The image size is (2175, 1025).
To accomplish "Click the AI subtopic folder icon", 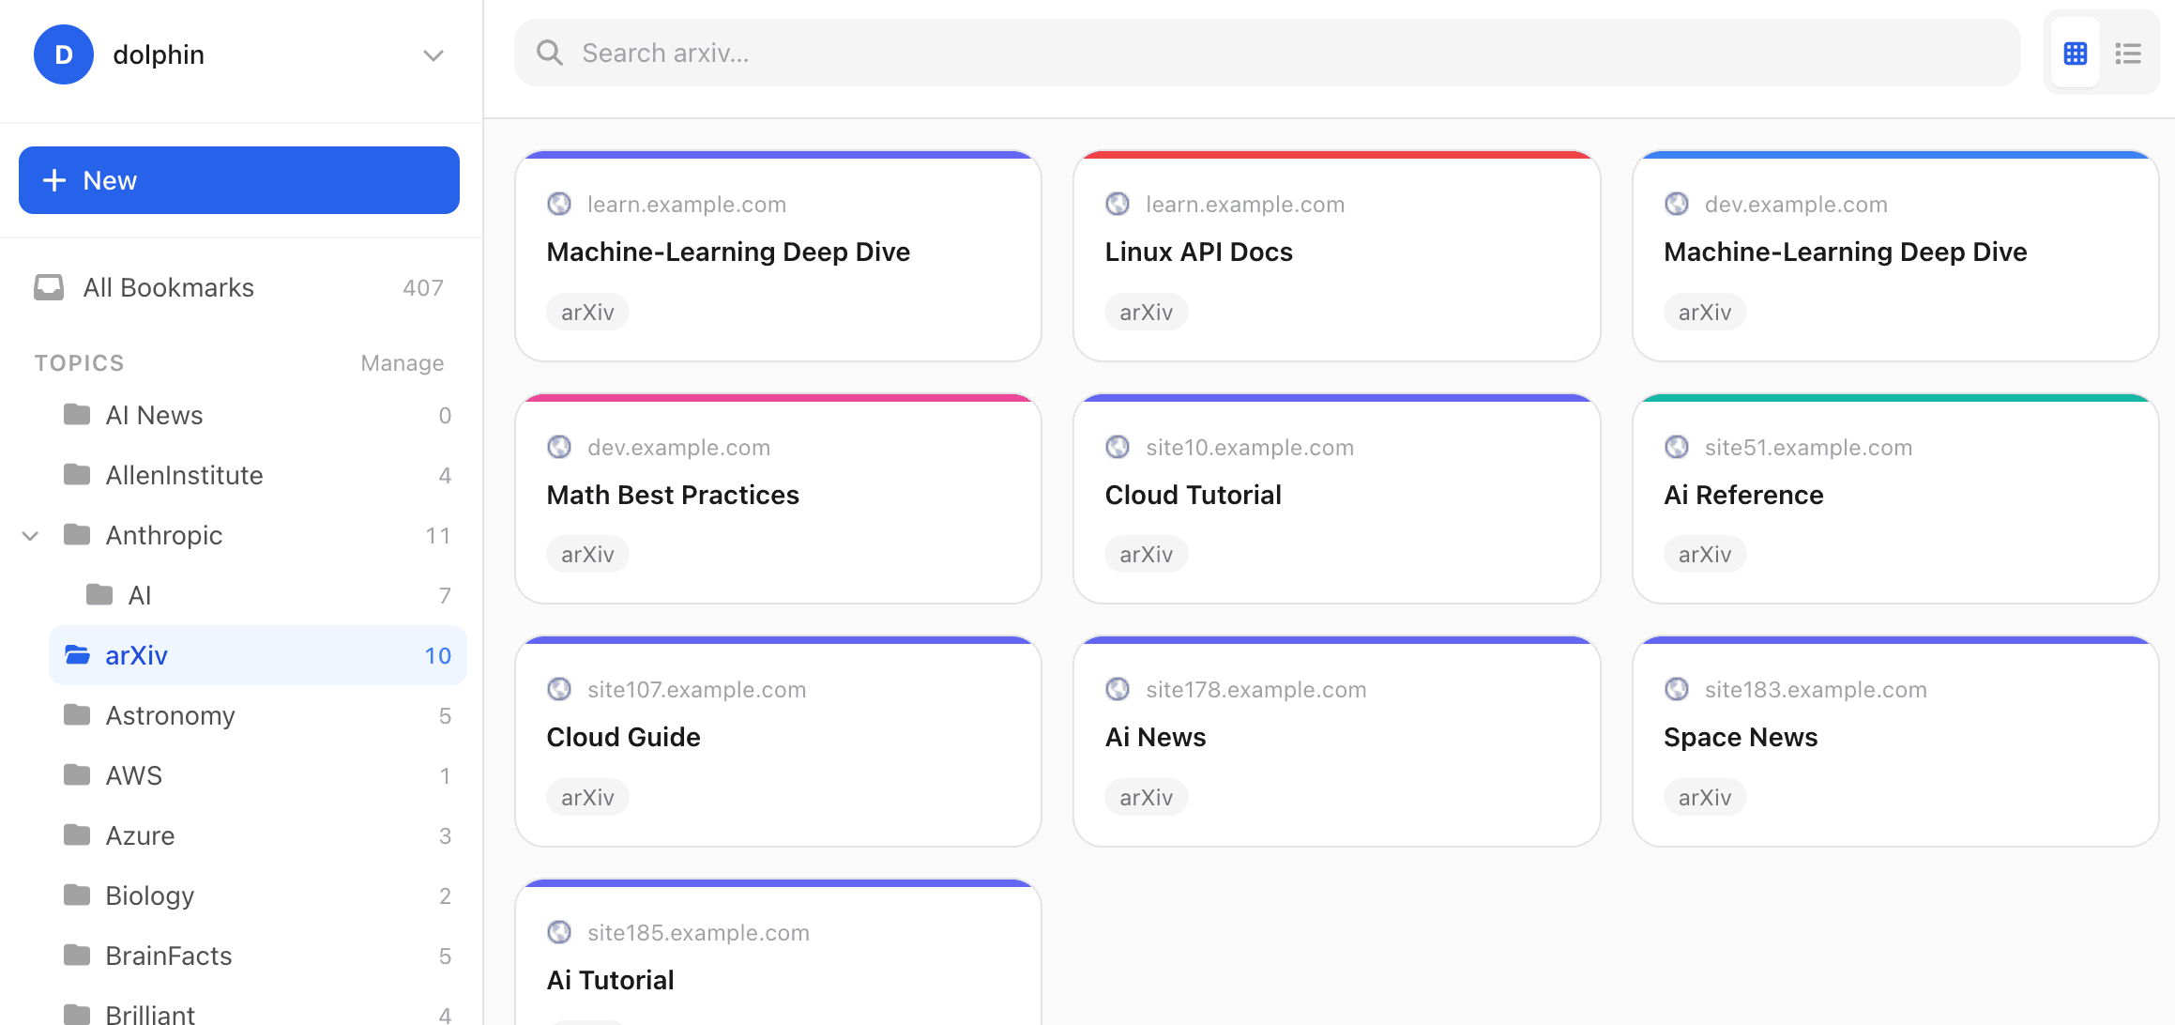I will (x=99, y=595).
